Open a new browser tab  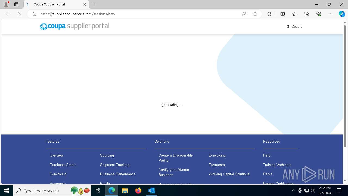pyautogui.click(x=95, y=4)
